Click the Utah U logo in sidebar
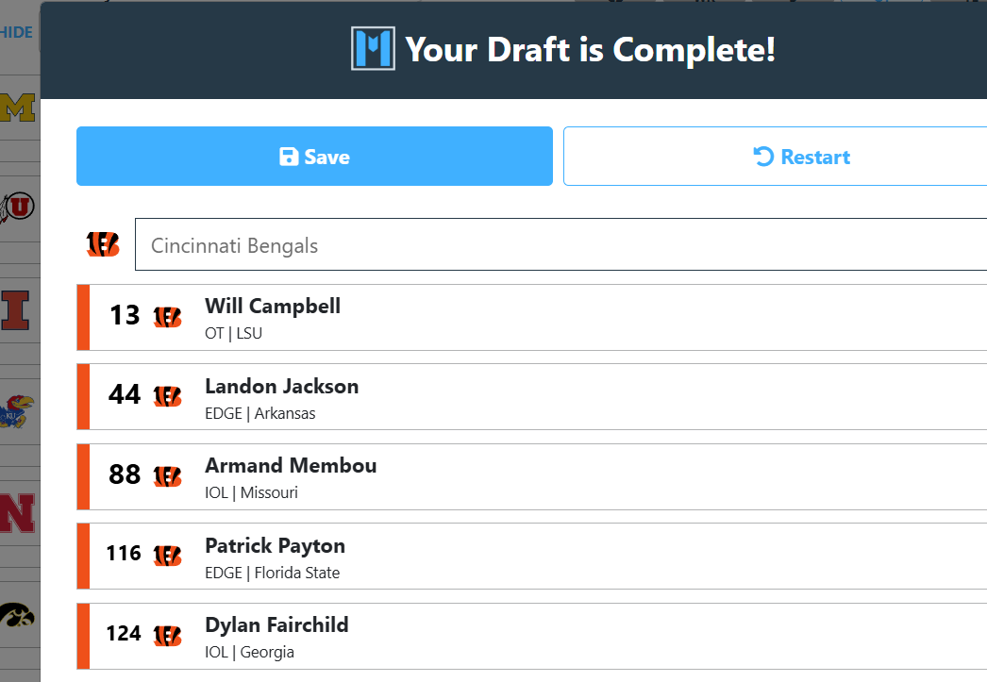987x682 pixels. [x=17, y=207]
